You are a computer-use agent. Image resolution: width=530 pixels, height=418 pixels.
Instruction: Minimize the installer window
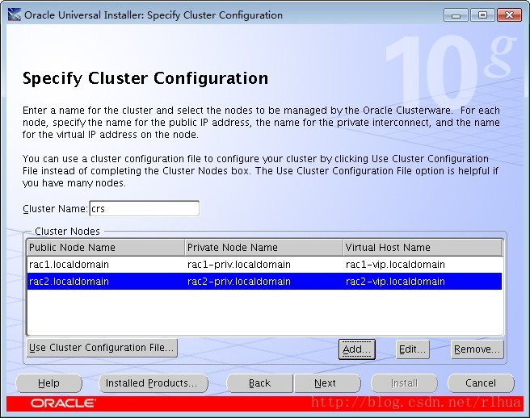pyautogui.click(x=456, y=15)
